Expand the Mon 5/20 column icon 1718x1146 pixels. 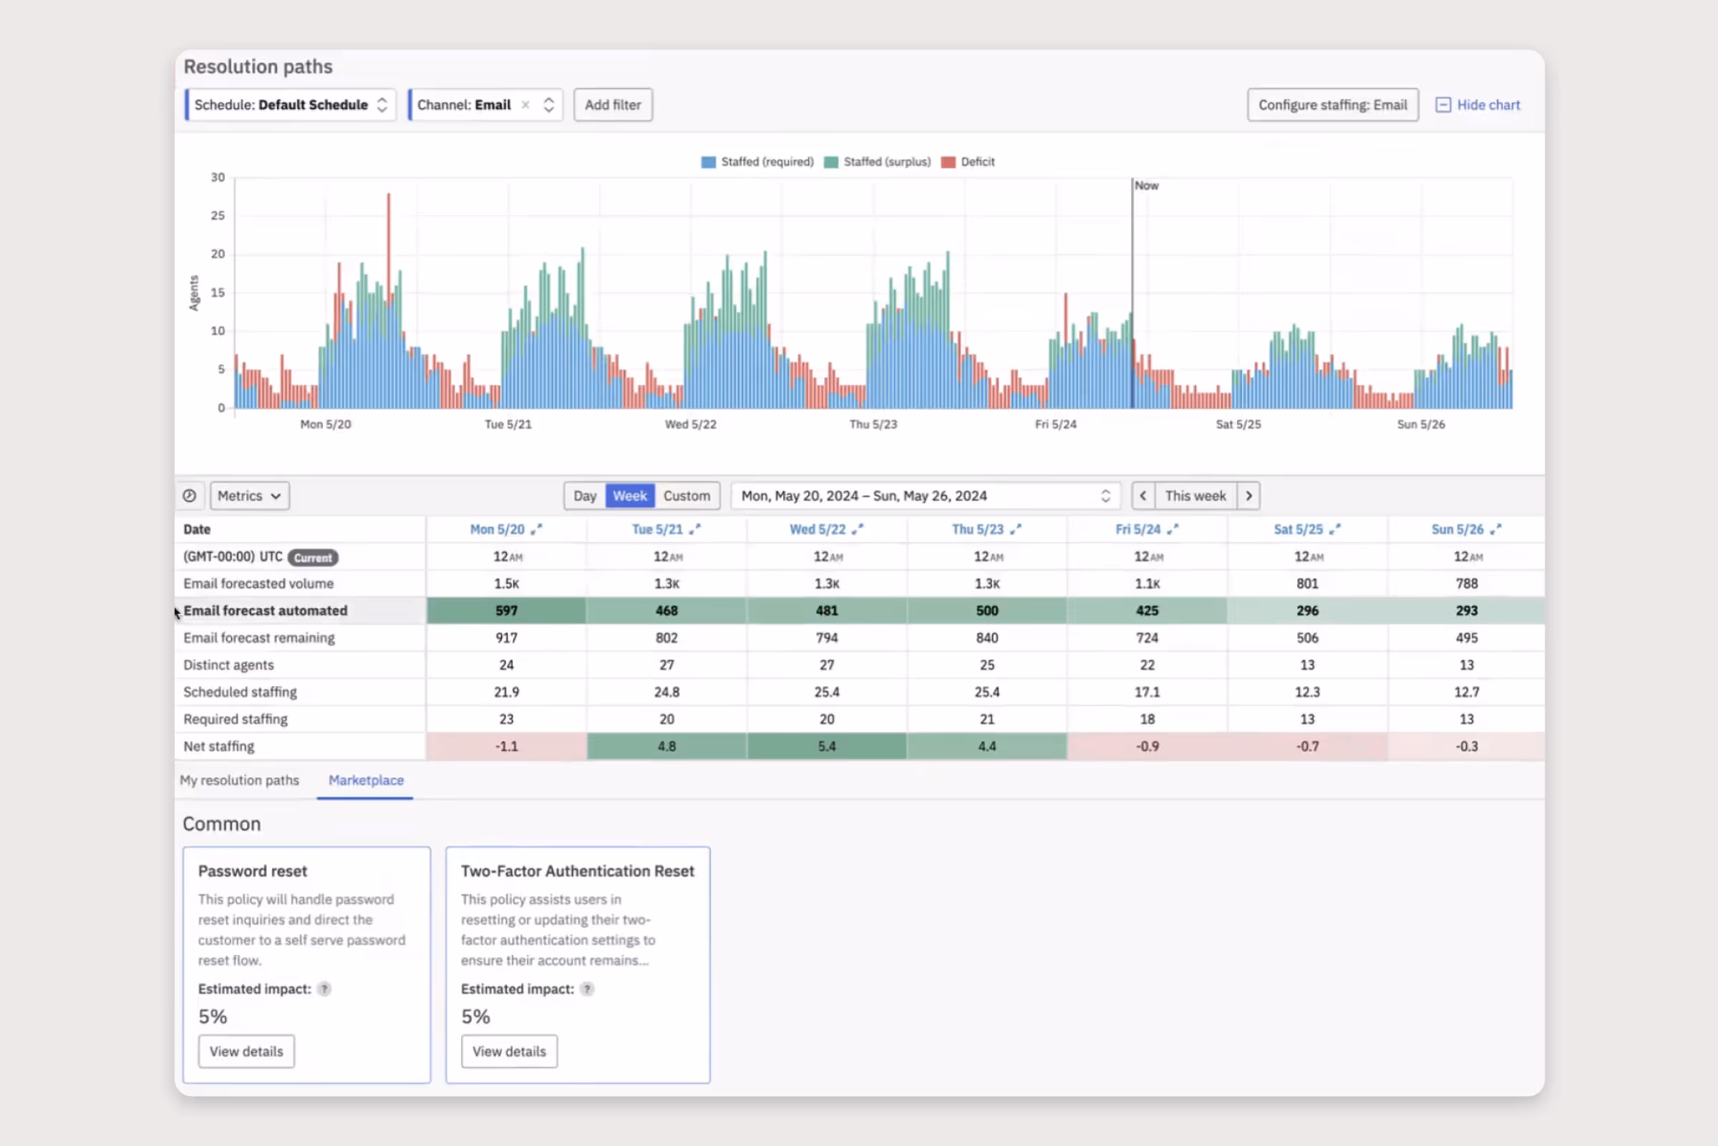537,529
